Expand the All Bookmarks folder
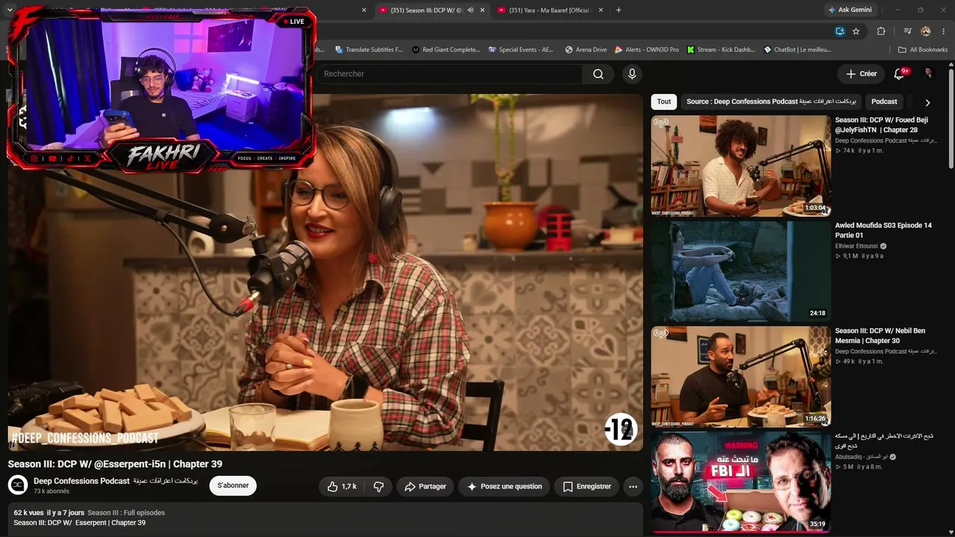Image resolution: width=955 pixels, height=537 pixels. pyautogui.click(x=923, y=50)
